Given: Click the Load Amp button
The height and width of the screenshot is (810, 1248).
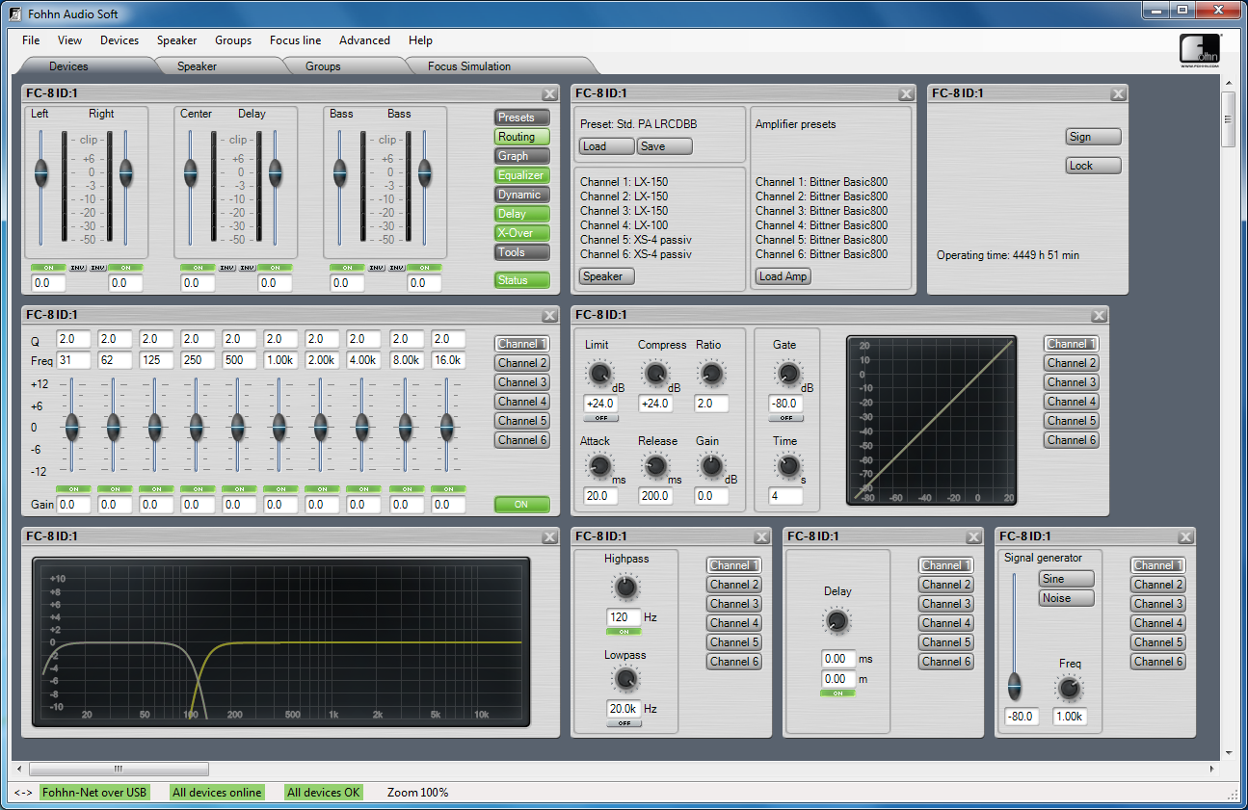Looking at the screenshot, I should coord(783,276).
